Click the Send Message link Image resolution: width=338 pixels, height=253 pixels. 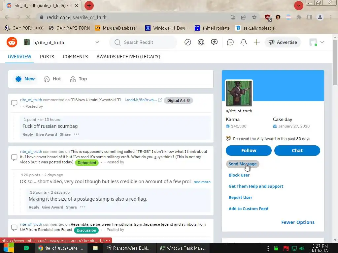click(243, 164)
